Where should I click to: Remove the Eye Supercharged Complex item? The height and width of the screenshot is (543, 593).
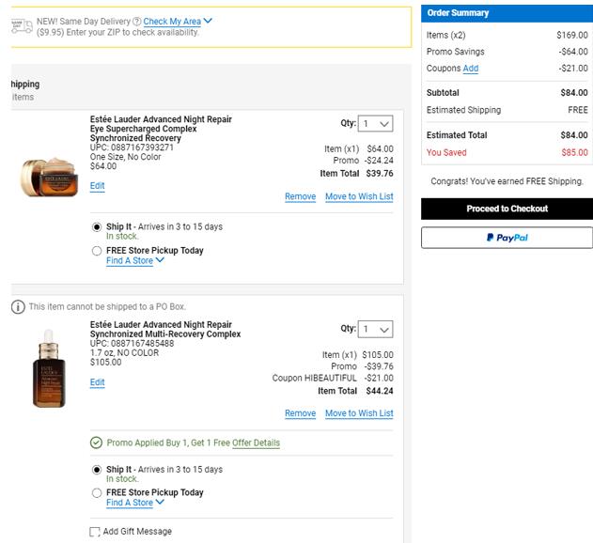pyautogui.click(x=300, y=196)
